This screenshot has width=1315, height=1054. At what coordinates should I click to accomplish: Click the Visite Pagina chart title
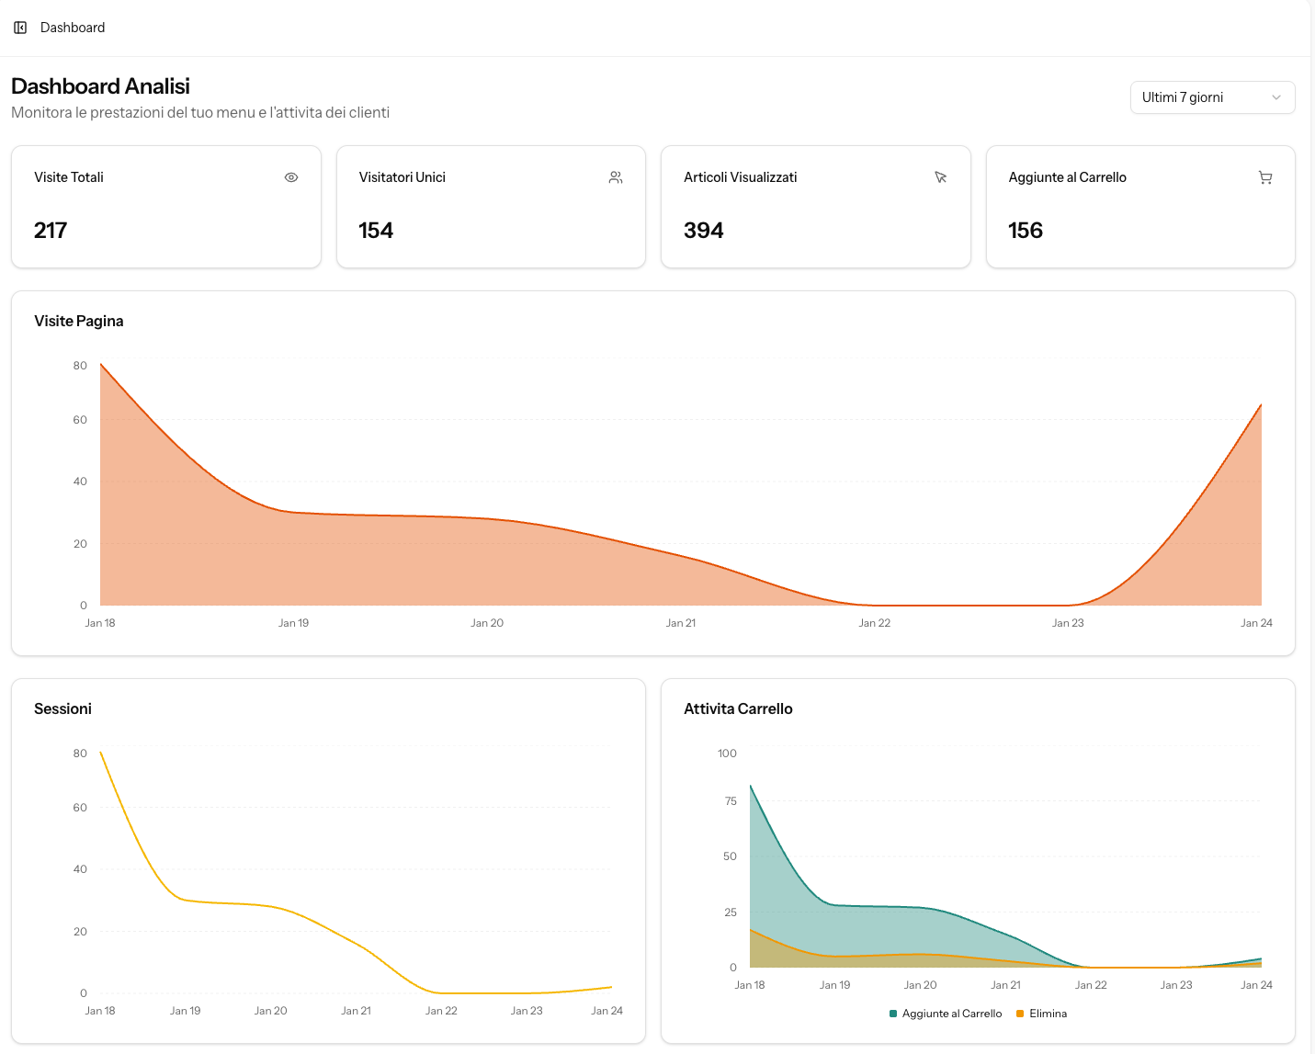click(x=79, y=321)
